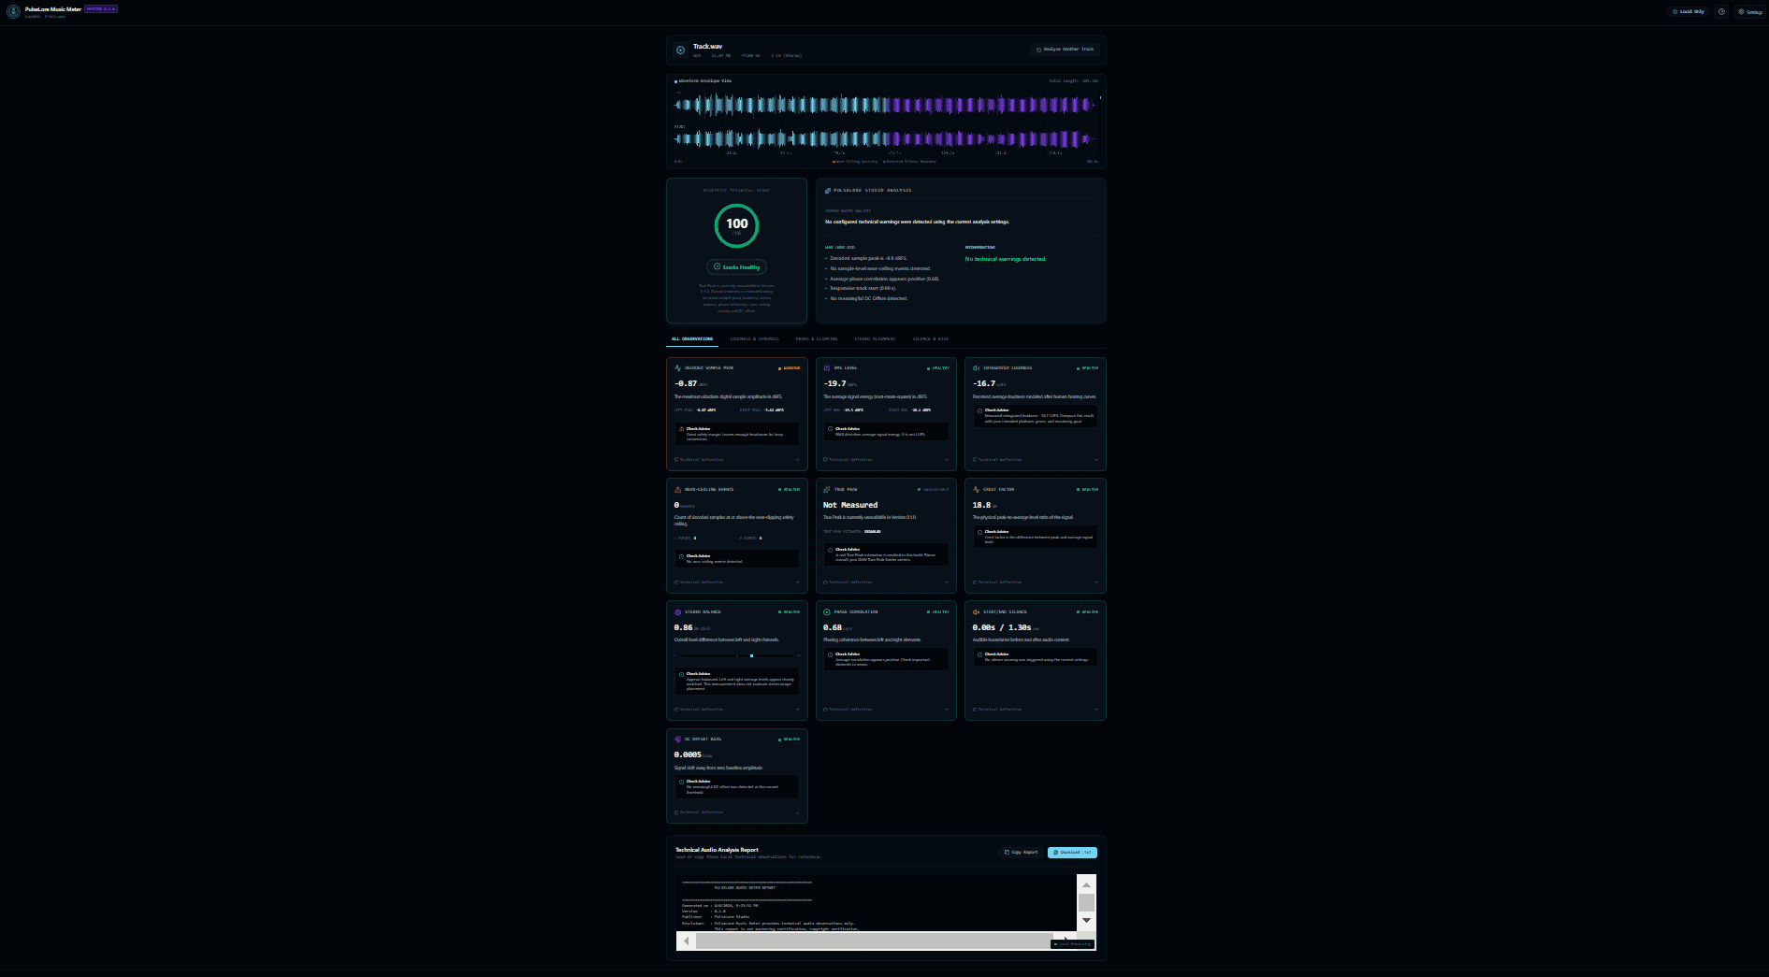Click the Decoded Sample Peak waveform icon
The image size is (1769, 977).
pyautogui.click(x=678, y=368)
